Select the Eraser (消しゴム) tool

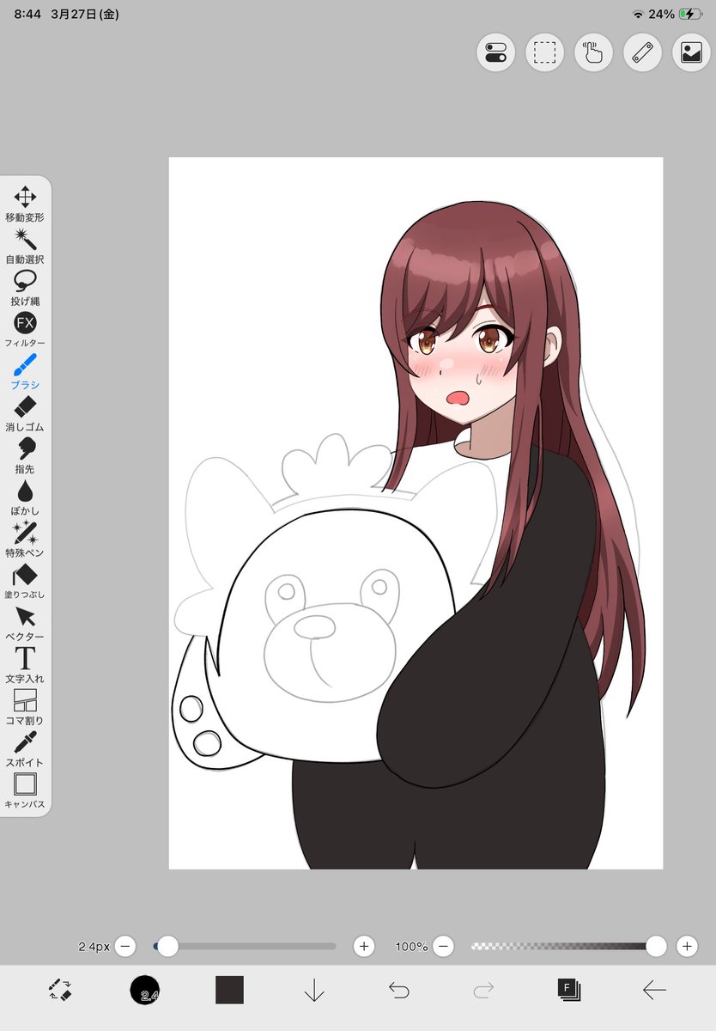25,413
